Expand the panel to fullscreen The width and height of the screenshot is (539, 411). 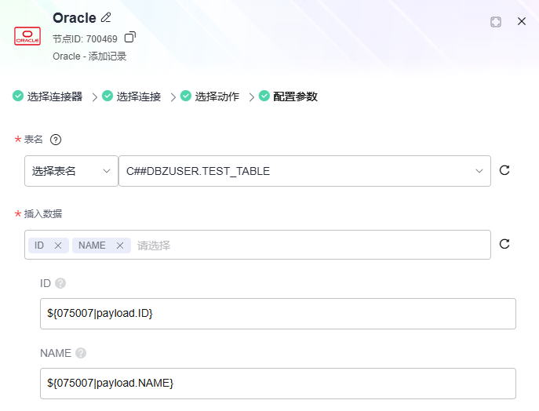496,22
